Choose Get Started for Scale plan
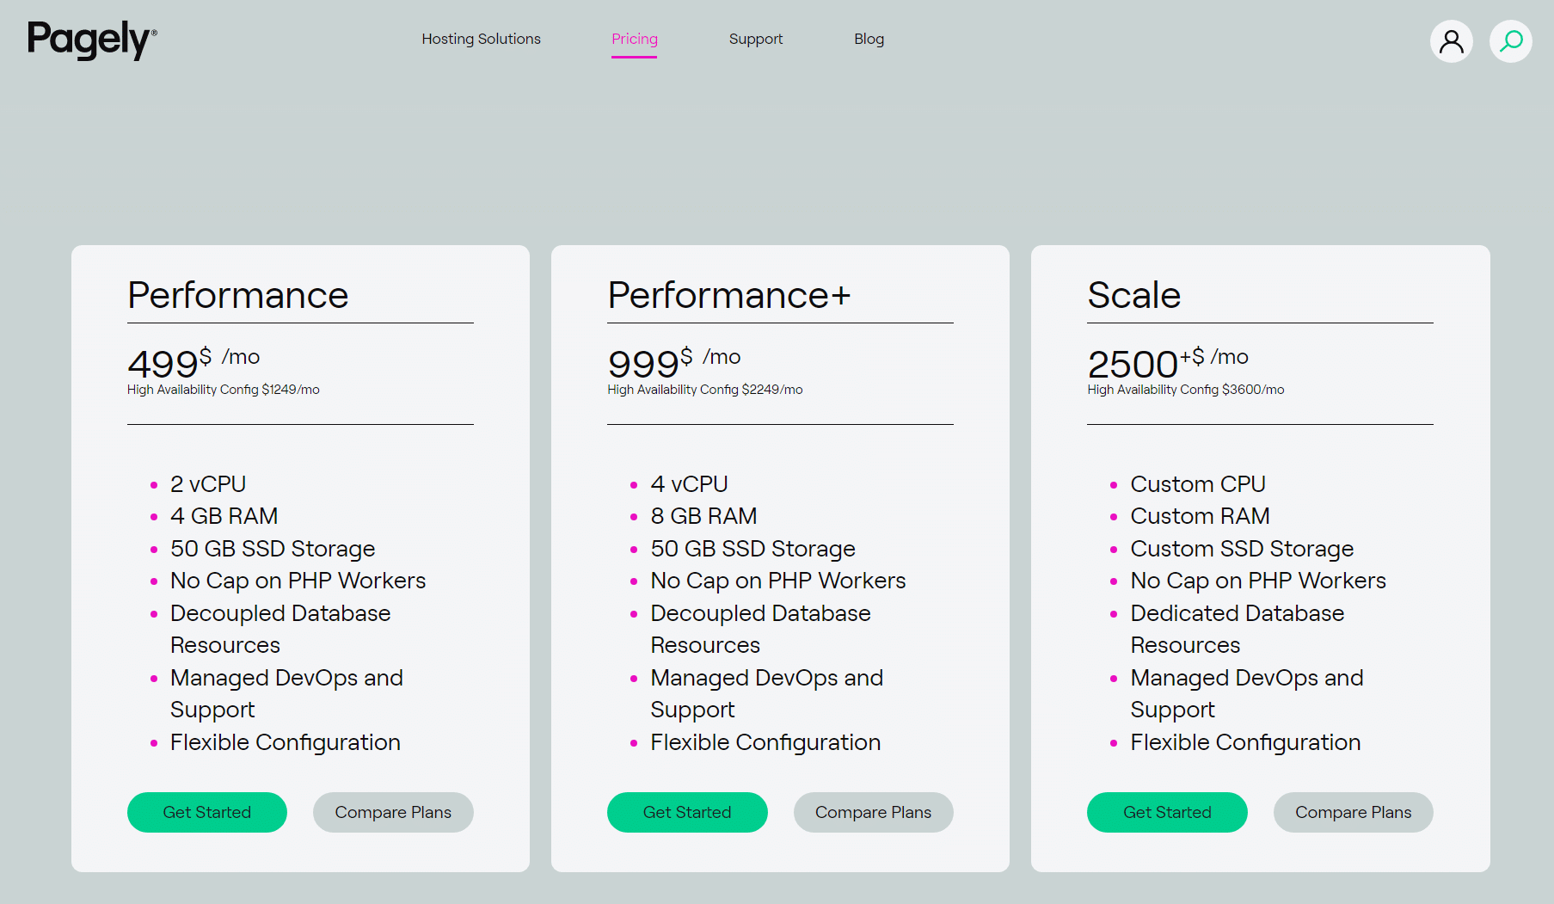The width and height of the screenshot is (1554, 904). [1167, 812]
